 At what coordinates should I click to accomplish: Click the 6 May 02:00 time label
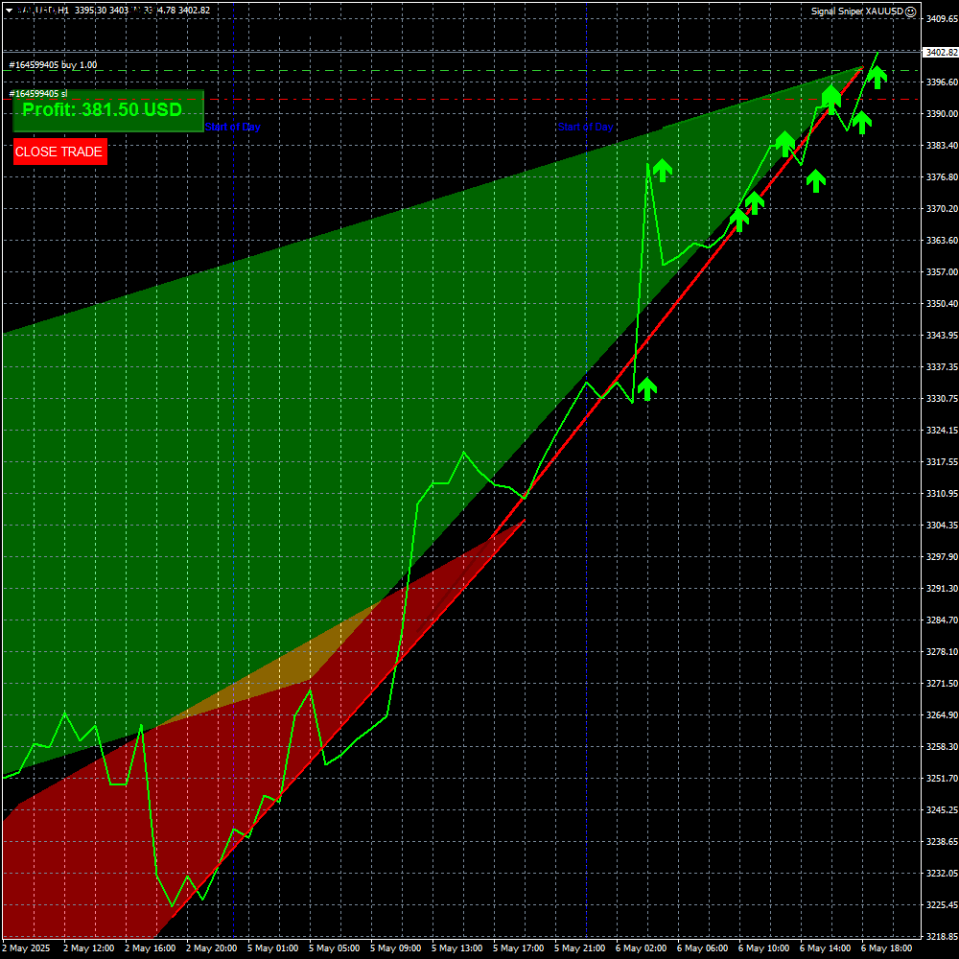click(641, 948)
